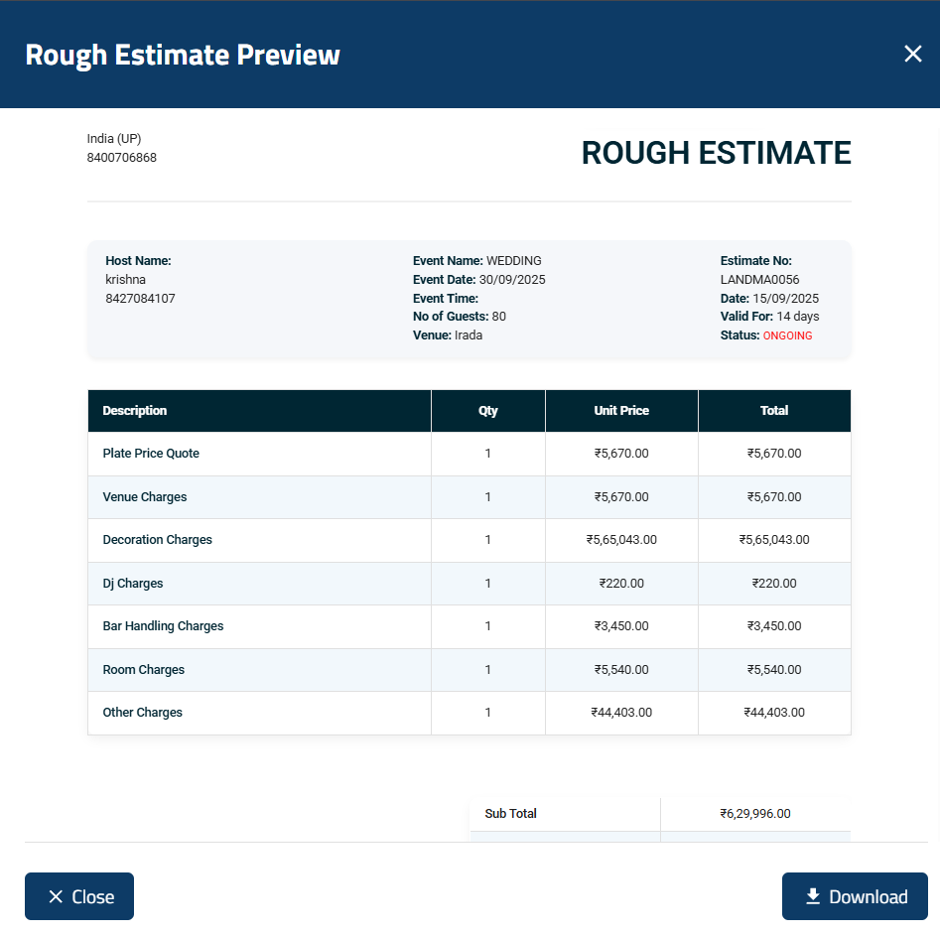The image size is (940, 936).
Task: Select the Bar Handling Charges entry
Action: click(163, 626)
